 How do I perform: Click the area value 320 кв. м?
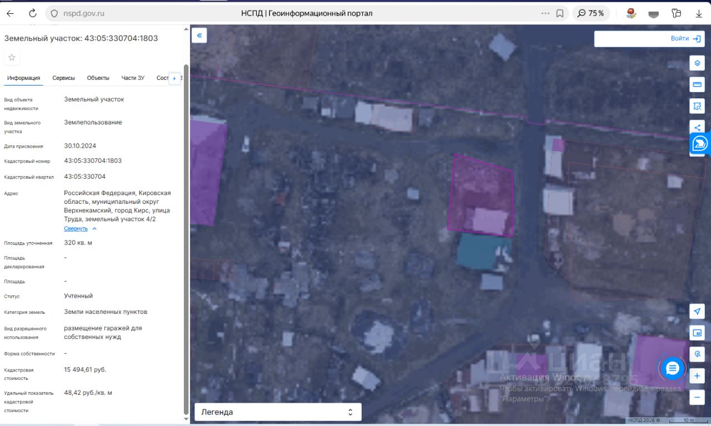pyautogui.click(x=78, y=243)
